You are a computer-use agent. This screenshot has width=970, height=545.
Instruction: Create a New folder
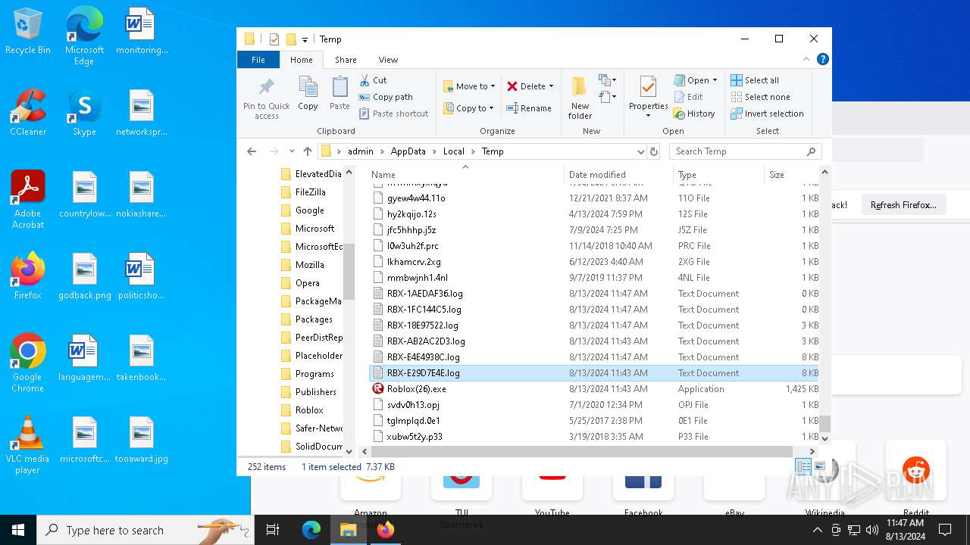580,98
